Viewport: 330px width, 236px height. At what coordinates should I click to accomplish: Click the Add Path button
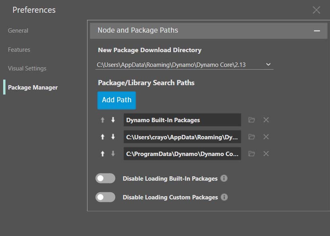(x=116, y=100)
